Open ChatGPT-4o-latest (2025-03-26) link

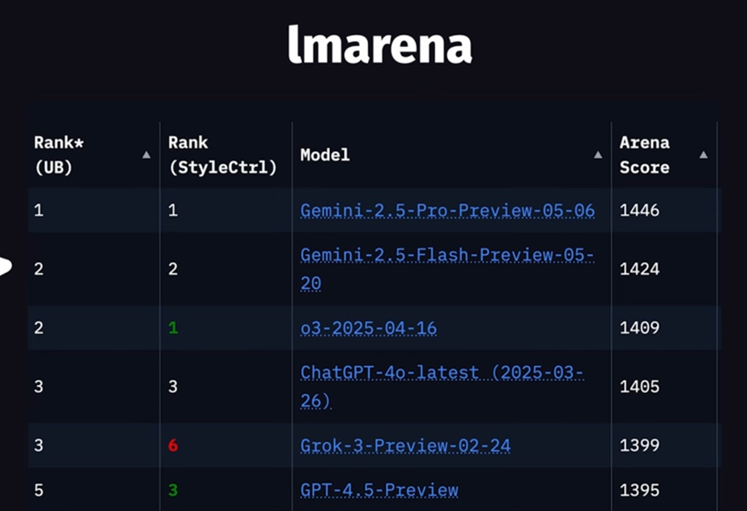[441, 373]
